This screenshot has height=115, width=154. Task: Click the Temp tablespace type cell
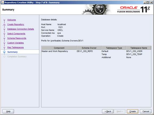click(x=104, y=54)
